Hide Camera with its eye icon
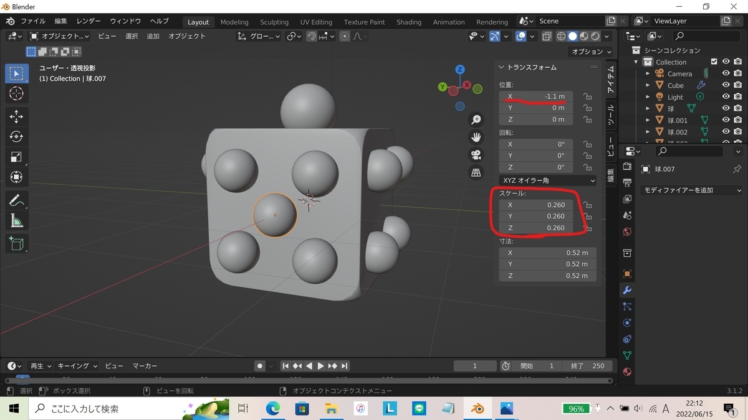 tap(726, 73)
